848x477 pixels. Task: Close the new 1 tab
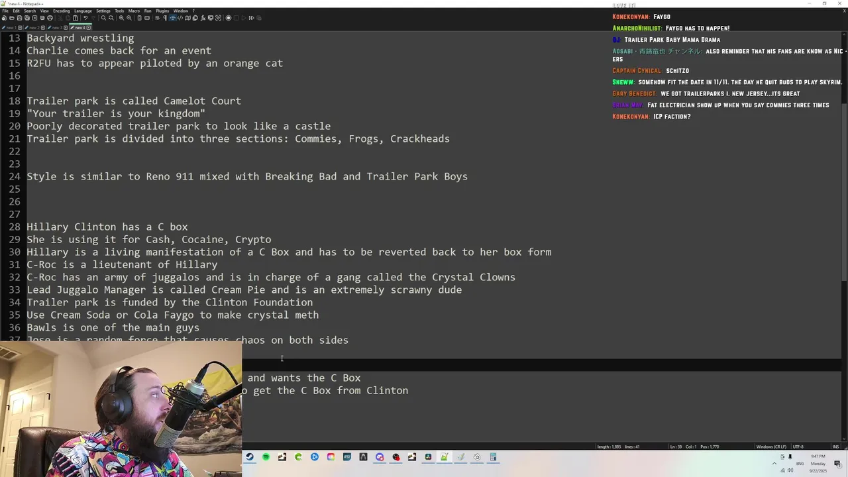(20, 28)
